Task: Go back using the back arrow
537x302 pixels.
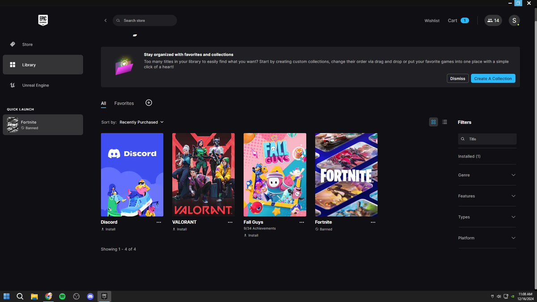Action: coord(106,21)
